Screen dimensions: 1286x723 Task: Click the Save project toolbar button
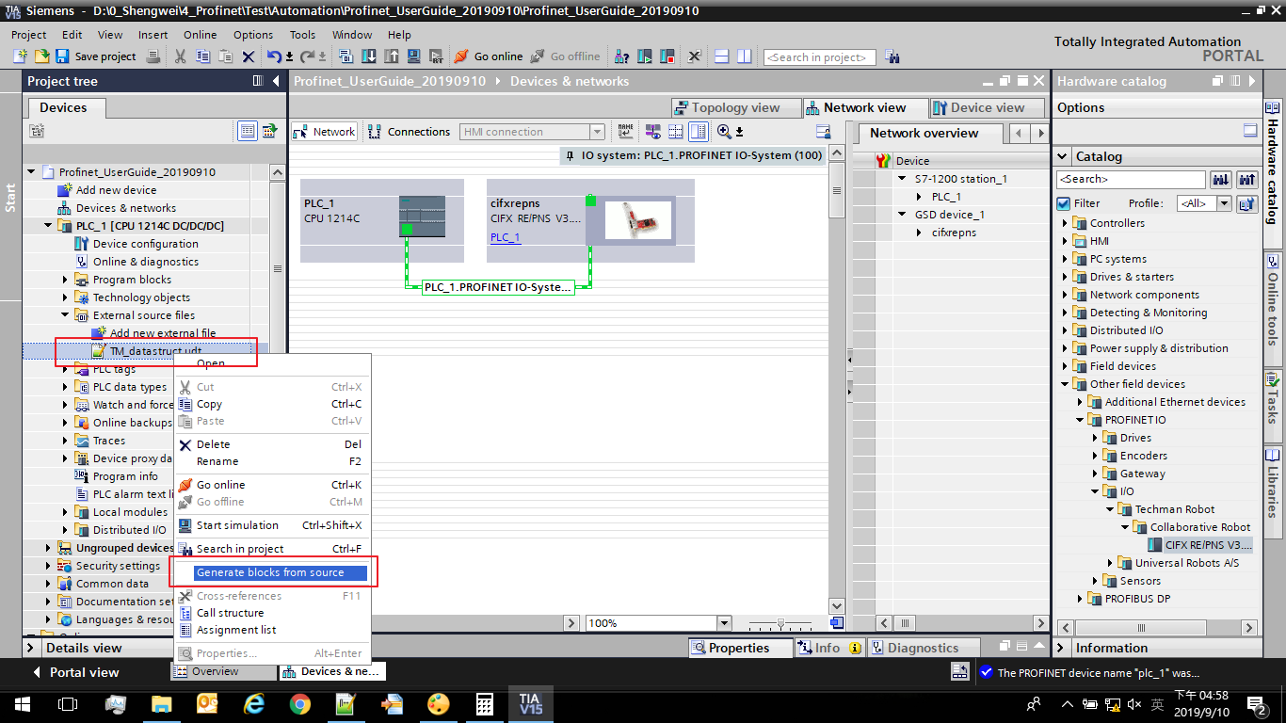tap(96, 56)
